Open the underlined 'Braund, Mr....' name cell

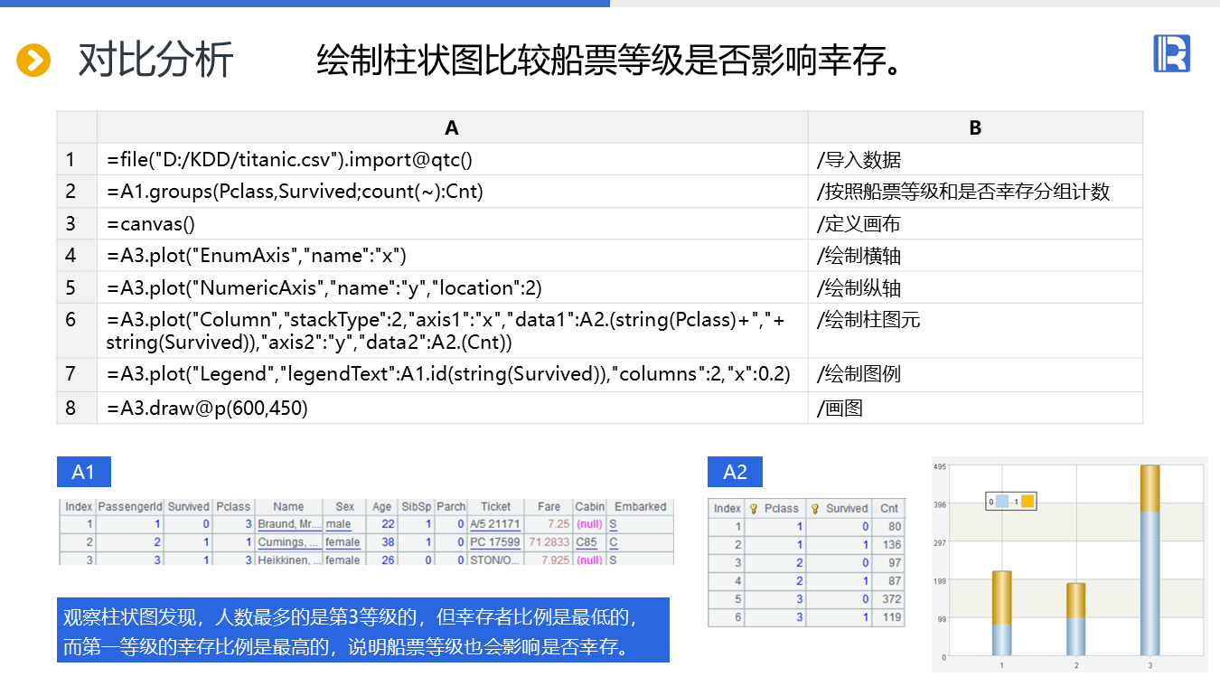pos(289,524)
